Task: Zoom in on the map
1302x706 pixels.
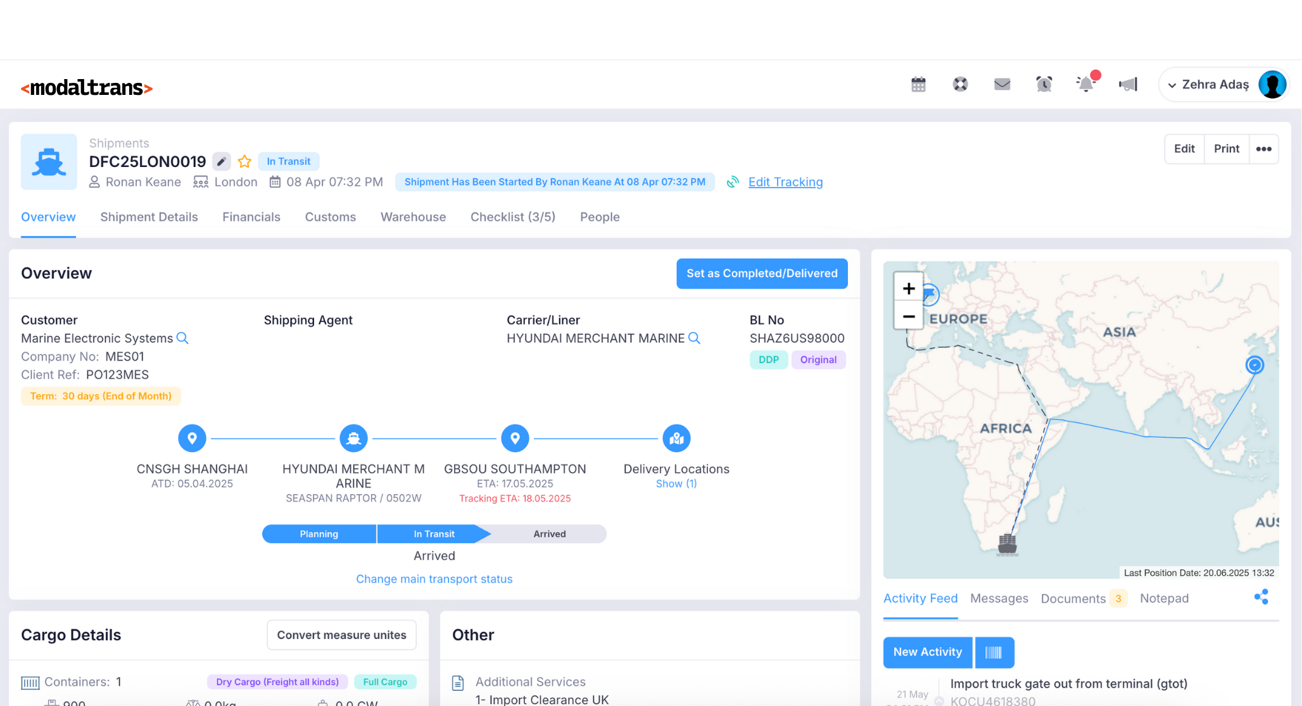Action: [x=908, y=288]
